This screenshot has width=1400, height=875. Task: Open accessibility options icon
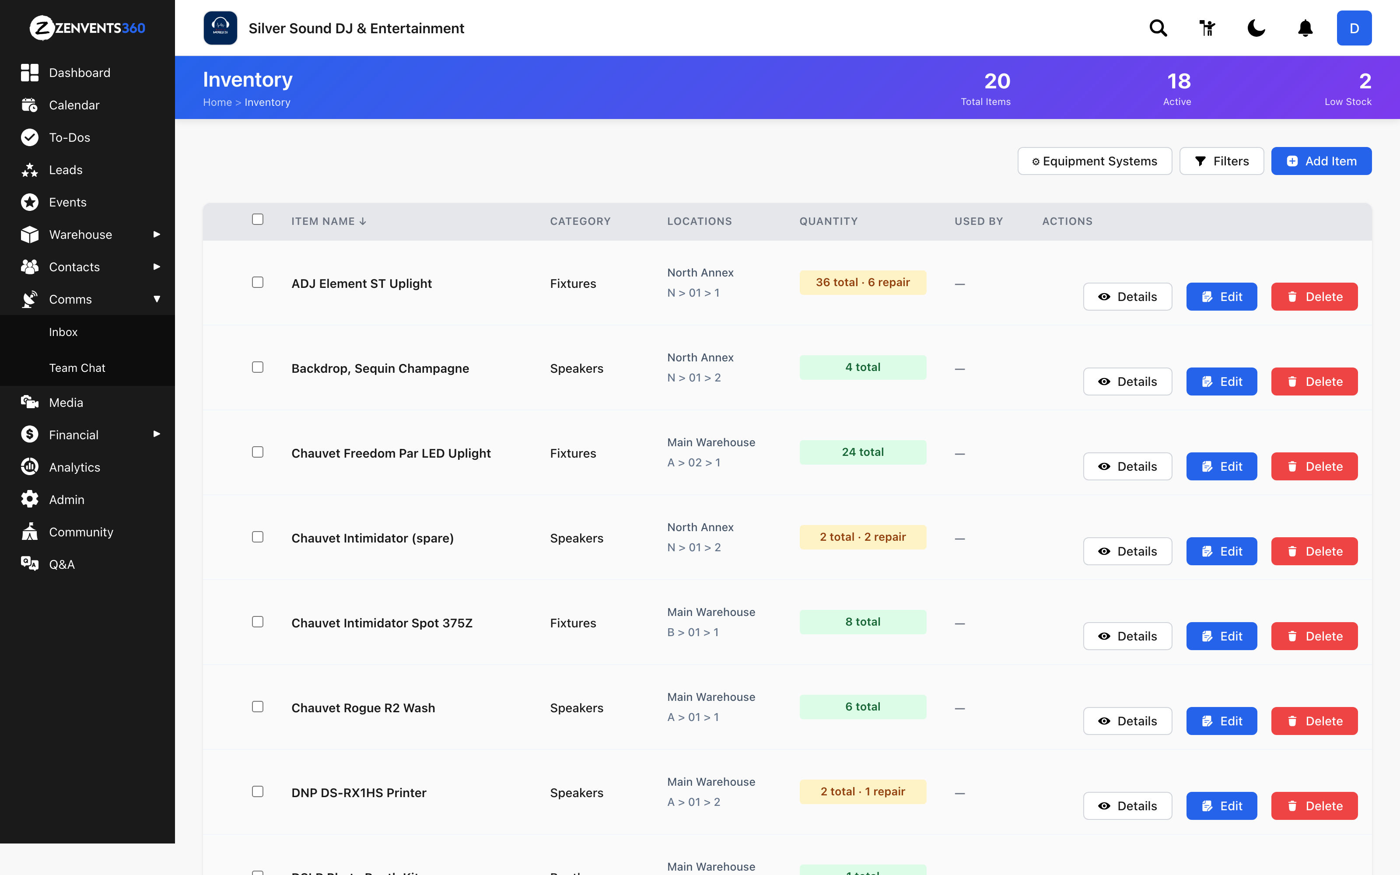pos(1207,28)
